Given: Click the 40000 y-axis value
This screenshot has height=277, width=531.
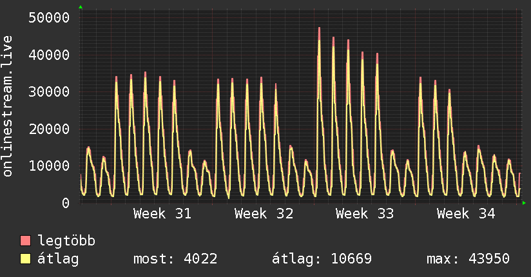Looking at the screenshot, I should click(x=49, y=55).
